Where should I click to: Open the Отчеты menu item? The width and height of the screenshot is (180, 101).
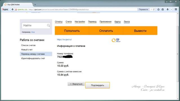[x=59, y=22]
